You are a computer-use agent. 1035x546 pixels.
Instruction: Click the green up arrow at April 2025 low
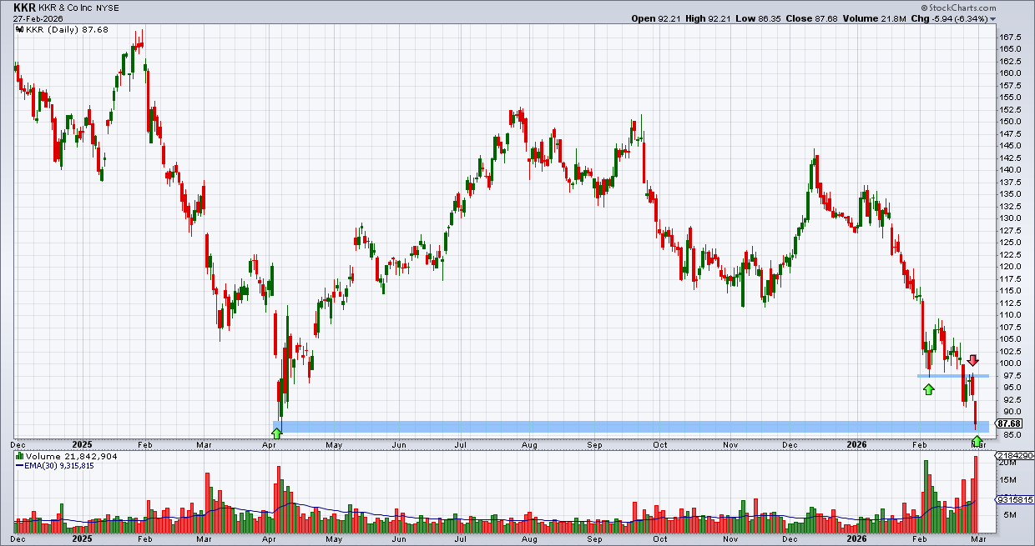coord(276,433)
